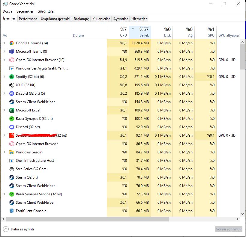Viewport: 246px width, 237px height.
Task: Click the Steam Client WebHelper 154,8 MB icon
Action: tap(12, 102)
